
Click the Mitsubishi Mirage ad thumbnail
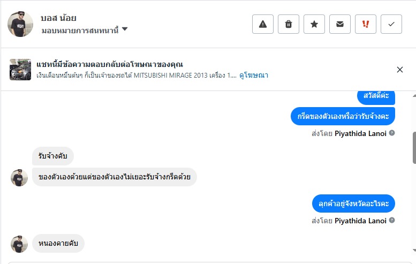coord(20,70)
